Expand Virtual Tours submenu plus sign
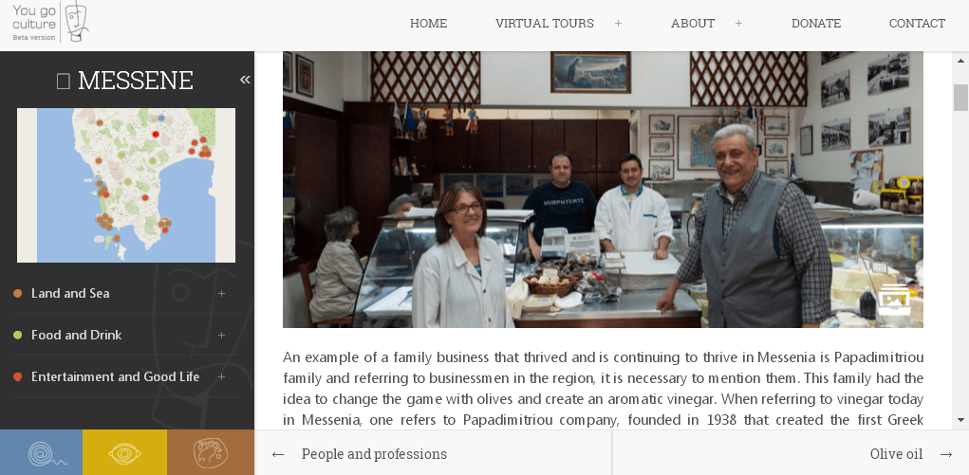The width and height of the screenshot is (969, 475). pos(618,24)
